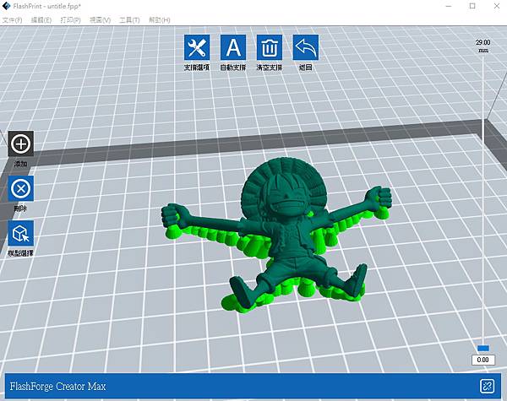This screenshot has width=507, height=401.
Task: Close the FlashPrint window
Action: 497,6
